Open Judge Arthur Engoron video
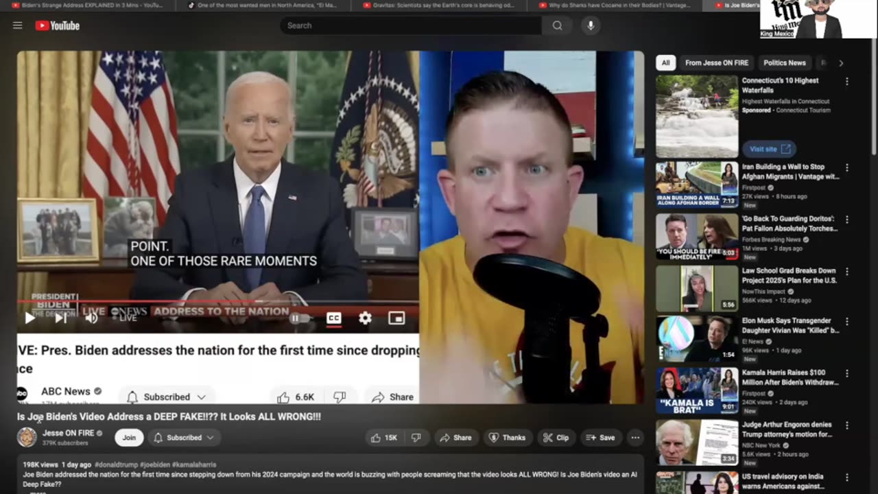Viewport: 878px width, 494px height. click(697, 443)
